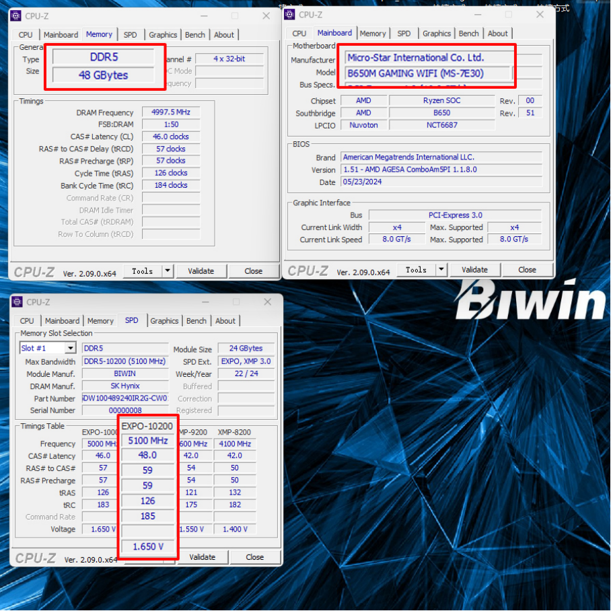Screen dimensions: 611x611
Task: Click Close button in the Mainboard window
Action: point(527,270)
